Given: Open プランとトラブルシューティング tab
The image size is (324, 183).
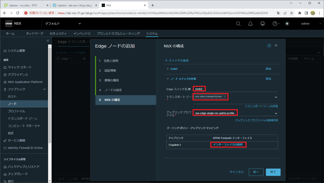Looking at the screenshot, I should pos(118,34).
